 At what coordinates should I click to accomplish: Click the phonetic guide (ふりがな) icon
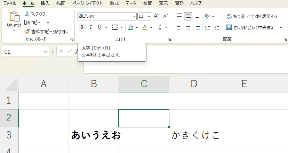160,27
